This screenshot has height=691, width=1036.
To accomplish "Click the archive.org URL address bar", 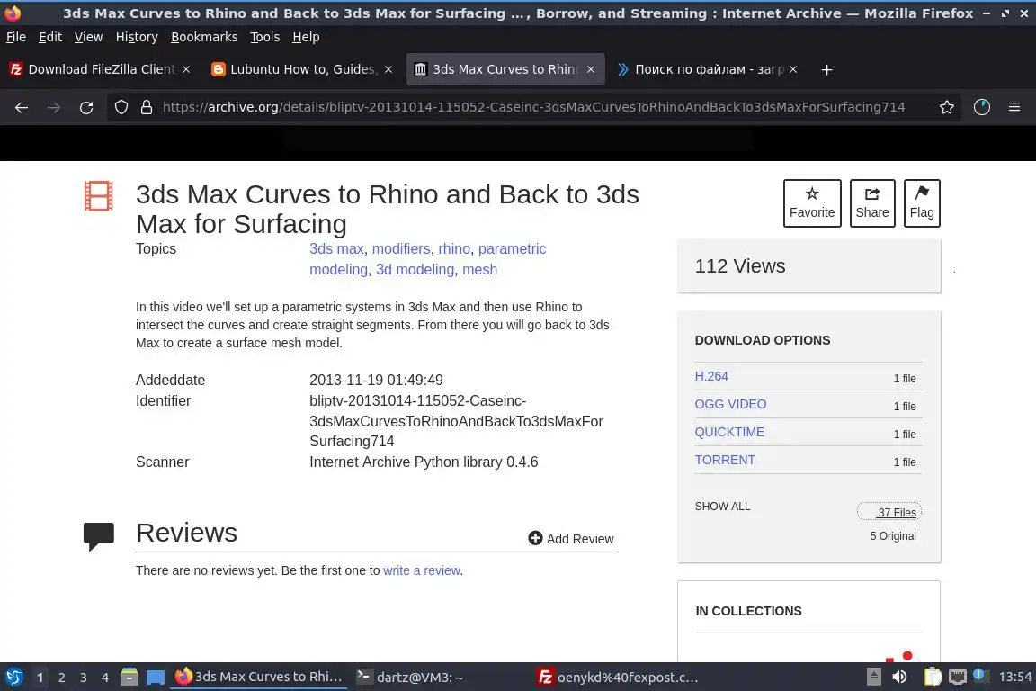I will point(533,107).
